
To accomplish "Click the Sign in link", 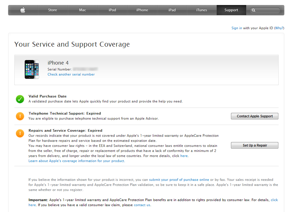I will (236, 28).
